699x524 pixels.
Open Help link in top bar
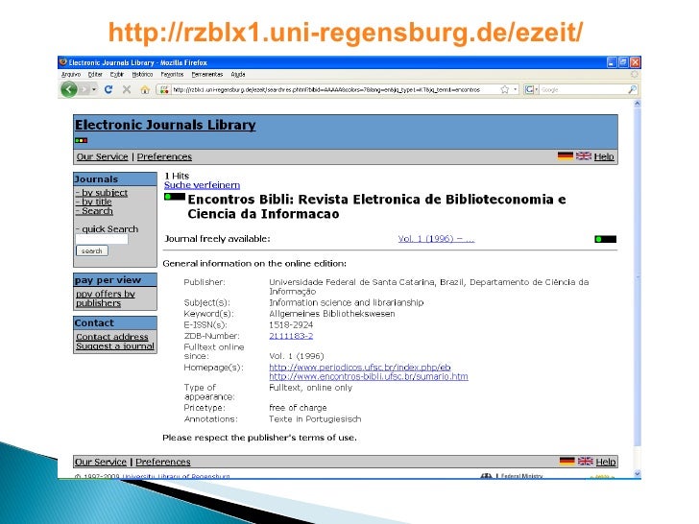pos(604,156)
